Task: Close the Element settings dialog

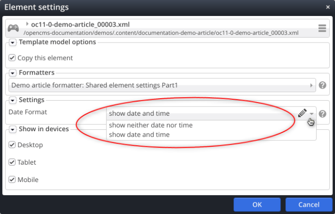Action: tap(328, 7)
